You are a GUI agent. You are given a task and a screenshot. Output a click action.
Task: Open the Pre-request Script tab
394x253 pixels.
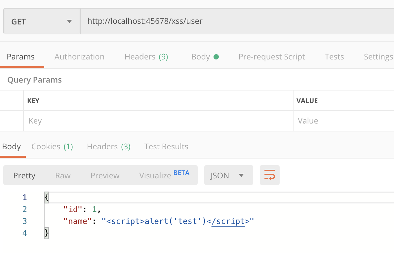(x=271, y=57)
